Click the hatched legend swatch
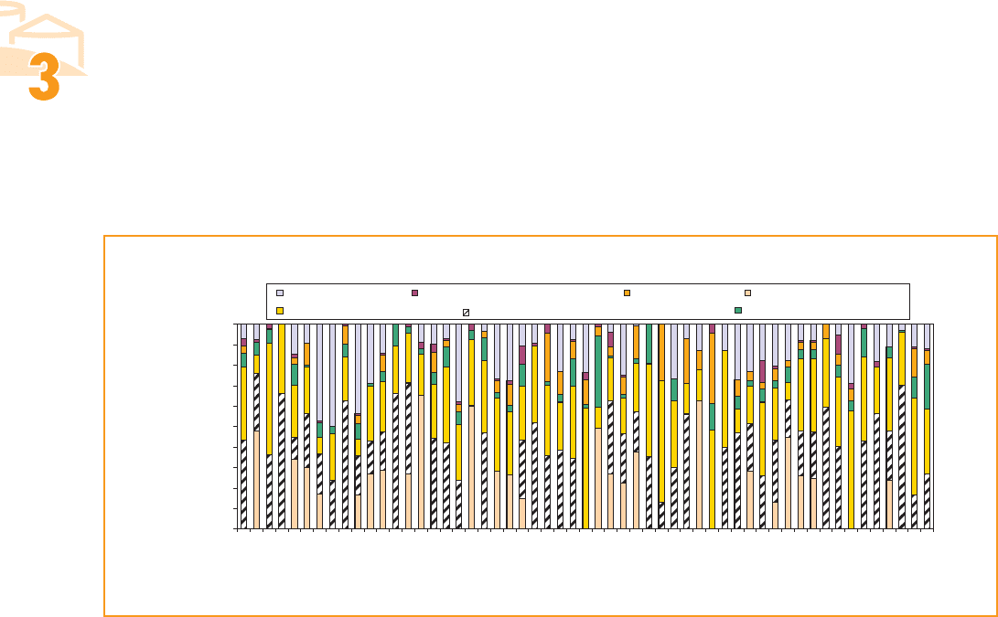Screen dimensions: 998x617 (x=466, y=313)
